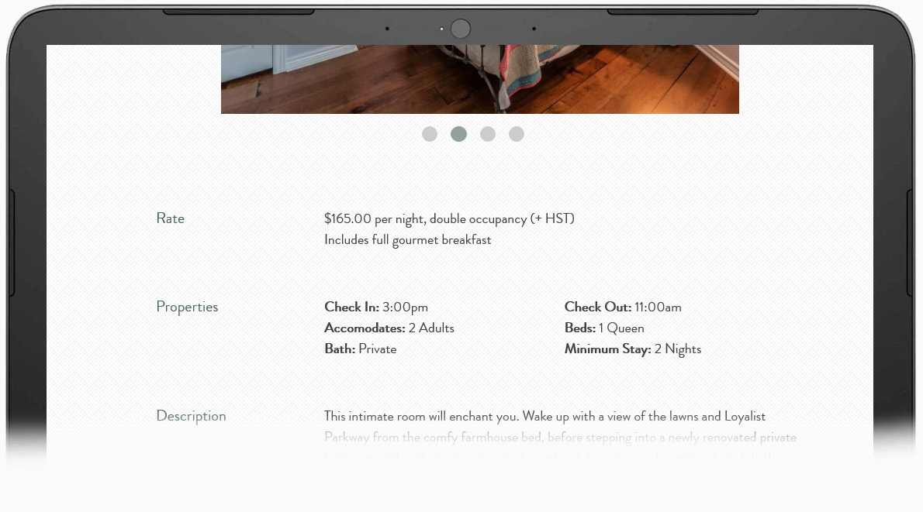Click the Accomodates: 2 Adults text

[389, 328]
